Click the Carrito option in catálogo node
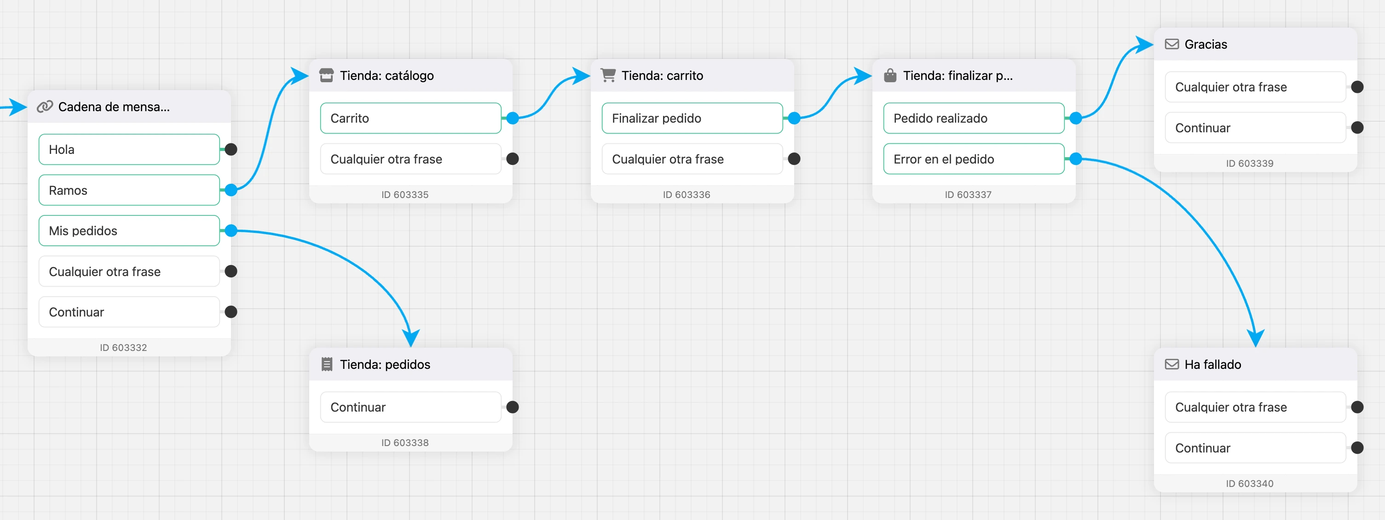The width and height of the screenshot is (1385, 520). 411,119
